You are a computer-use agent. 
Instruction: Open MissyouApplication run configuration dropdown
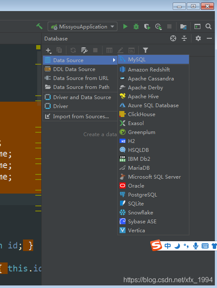(83, 27)
